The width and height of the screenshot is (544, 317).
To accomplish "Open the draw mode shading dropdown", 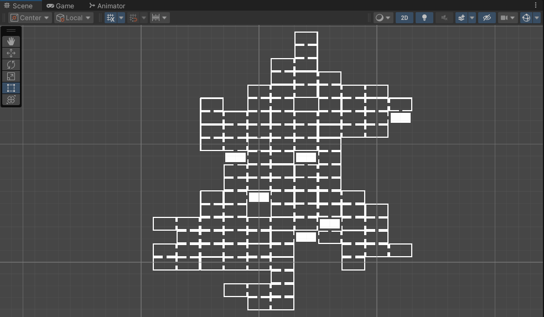I will [384, 18].
